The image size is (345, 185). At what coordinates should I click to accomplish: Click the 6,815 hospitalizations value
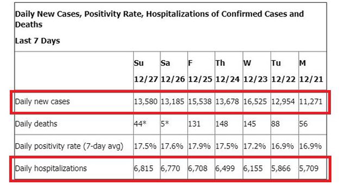coord(143,169)
